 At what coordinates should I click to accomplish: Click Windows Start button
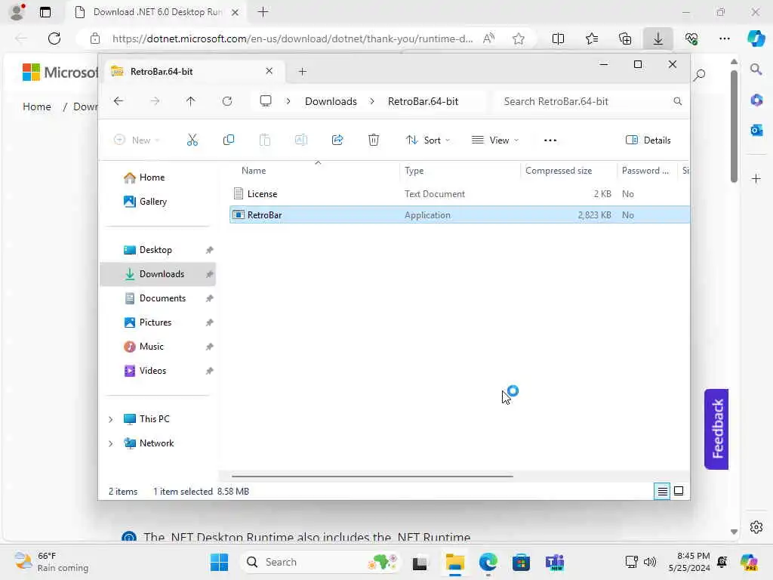(x=219, y=562)
